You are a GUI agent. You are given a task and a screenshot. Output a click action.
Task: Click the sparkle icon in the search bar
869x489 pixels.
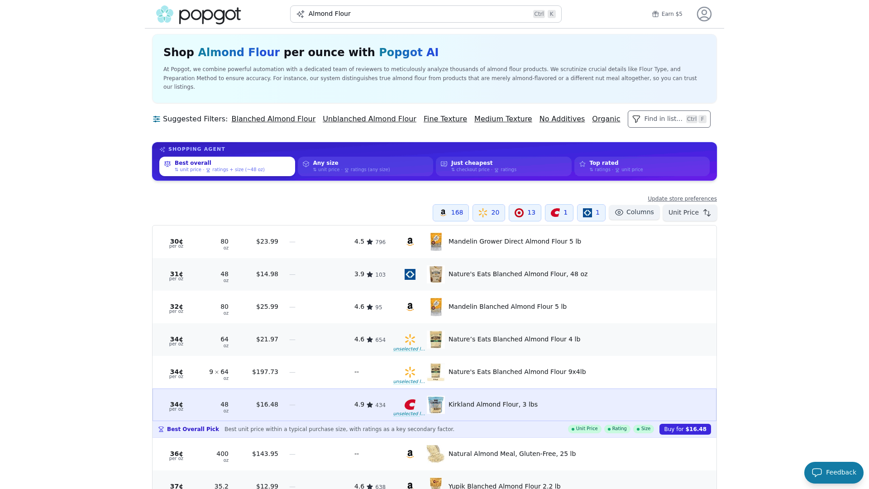pyautogui.click(x=301, y=14)
